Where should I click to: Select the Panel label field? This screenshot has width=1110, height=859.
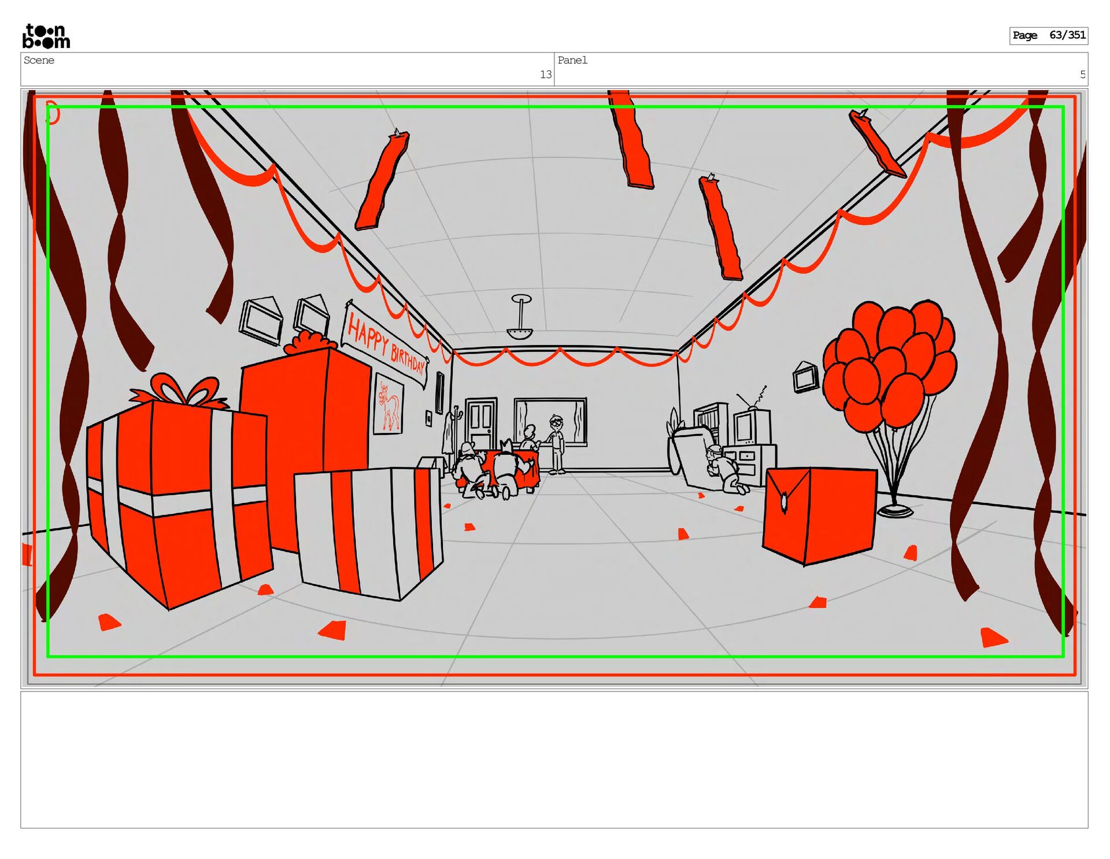pos(572,60)
